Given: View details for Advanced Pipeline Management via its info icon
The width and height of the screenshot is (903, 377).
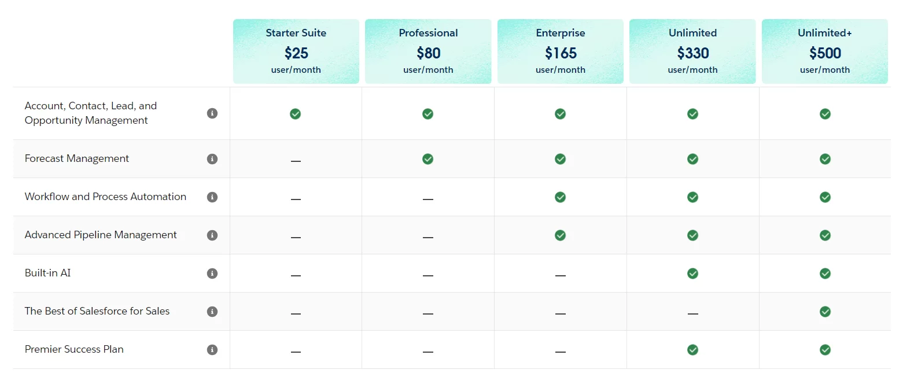Looking at the screenshot, I should 212,235.
